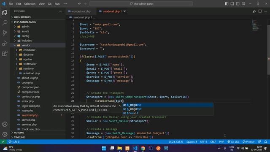The height and width of the screenshot is (152, 270).
Task: Open composer.json in the explorer
Action: [30, 87]
